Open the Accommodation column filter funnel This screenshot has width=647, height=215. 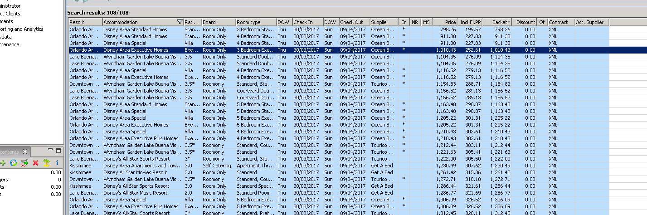[180, 22]
